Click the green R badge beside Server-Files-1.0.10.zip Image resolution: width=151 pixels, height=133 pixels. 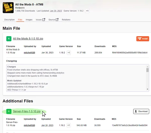click(9, 111)
